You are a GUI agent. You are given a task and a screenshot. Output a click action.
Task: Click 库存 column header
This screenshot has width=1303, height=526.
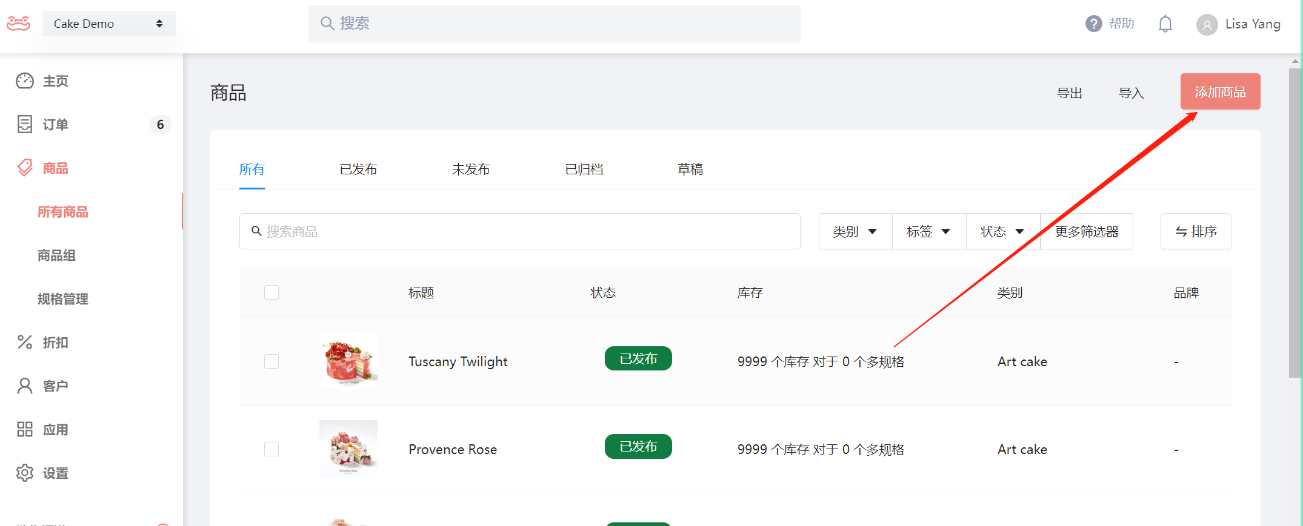click(x=750, y=293)
